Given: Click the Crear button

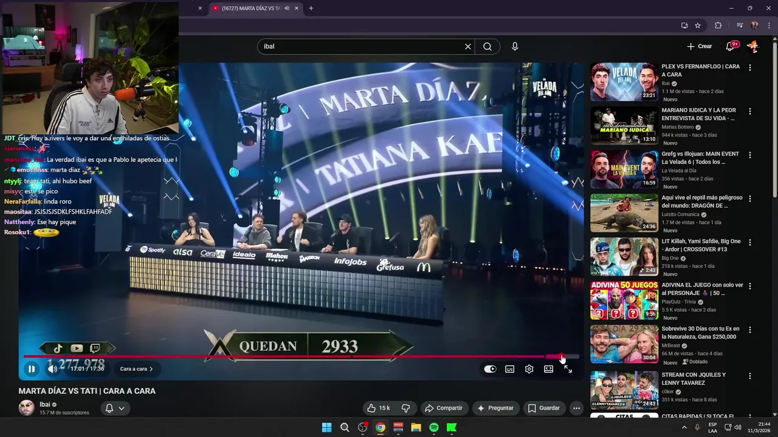Looking at the screenshot, I should (699, 46).
